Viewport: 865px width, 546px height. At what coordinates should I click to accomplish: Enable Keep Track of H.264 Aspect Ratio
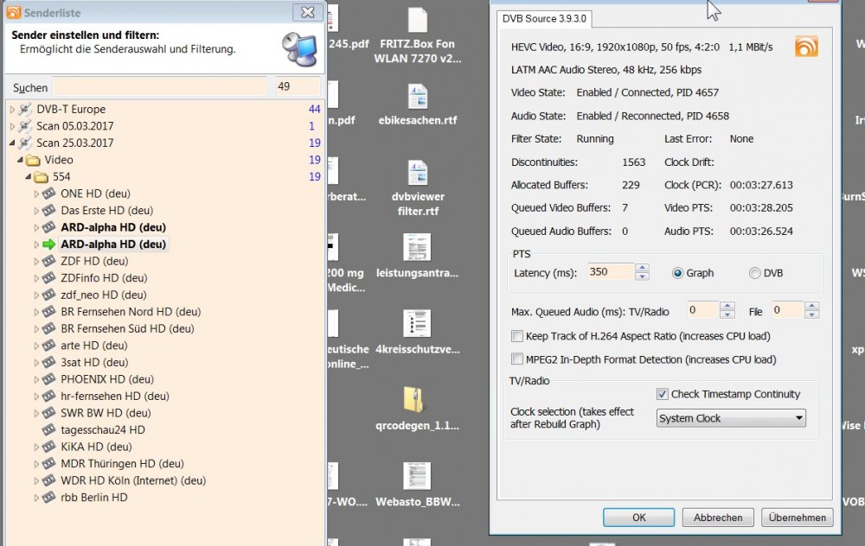pyautogui.click(x=517, y=336)
